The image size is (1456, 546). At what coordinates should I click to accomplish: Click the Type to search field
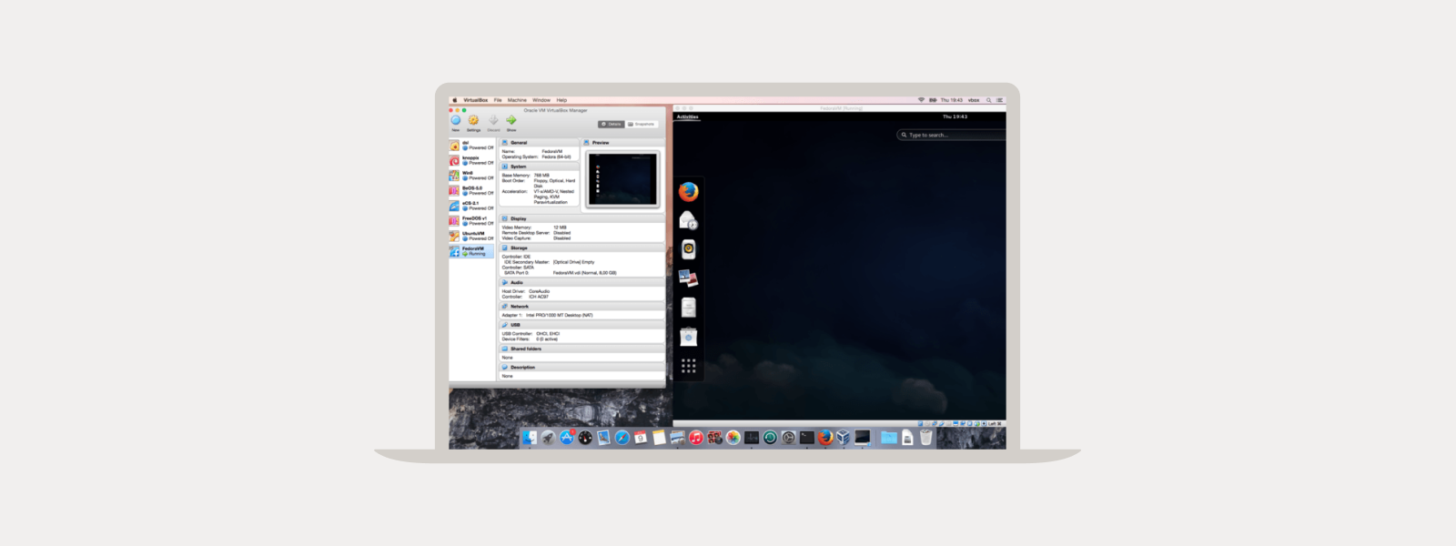point(951,135)
